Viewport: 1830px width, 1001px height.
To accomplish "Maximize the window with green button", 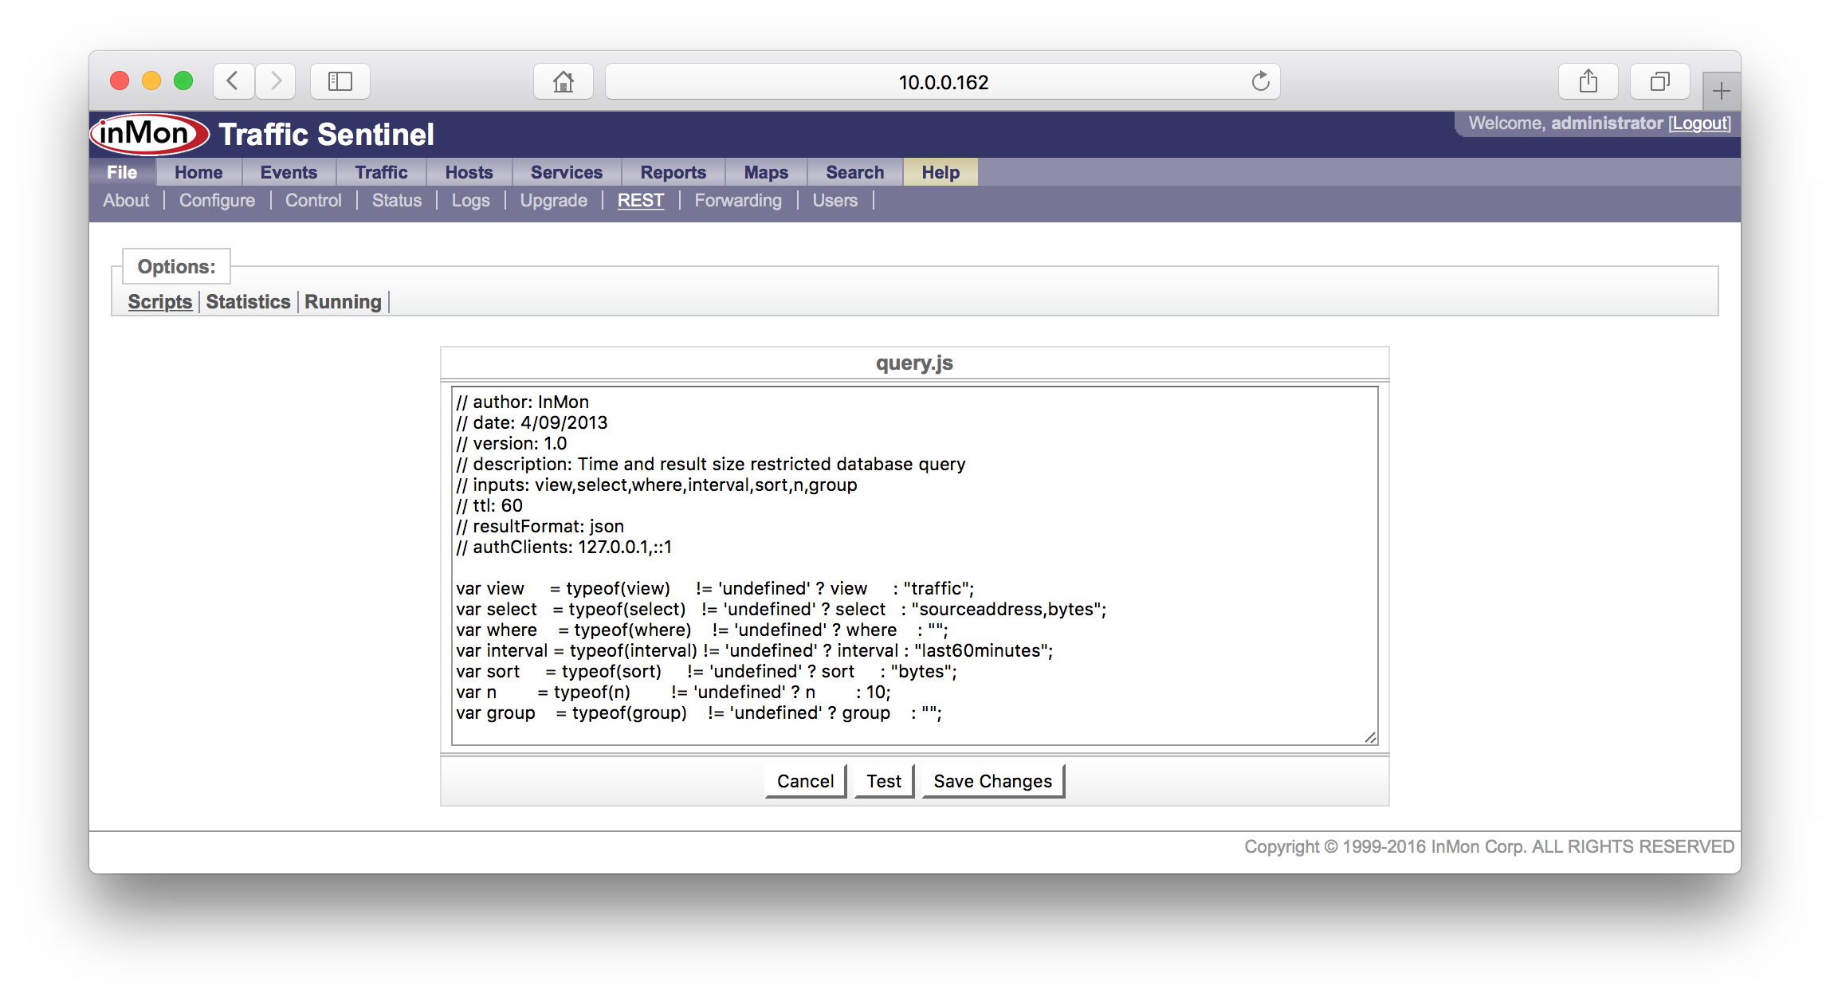I will click(183, 80).
